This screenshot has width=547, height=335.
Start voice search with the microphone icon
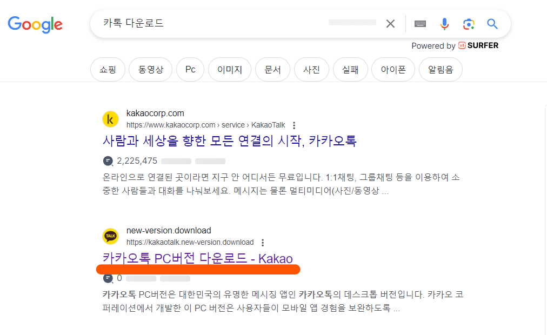[x=444, y=24]
